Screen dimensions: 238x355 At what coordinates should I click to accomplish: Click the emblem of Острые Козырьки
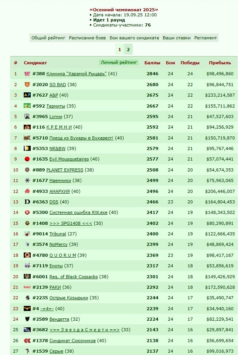click(x=27, y=298)
